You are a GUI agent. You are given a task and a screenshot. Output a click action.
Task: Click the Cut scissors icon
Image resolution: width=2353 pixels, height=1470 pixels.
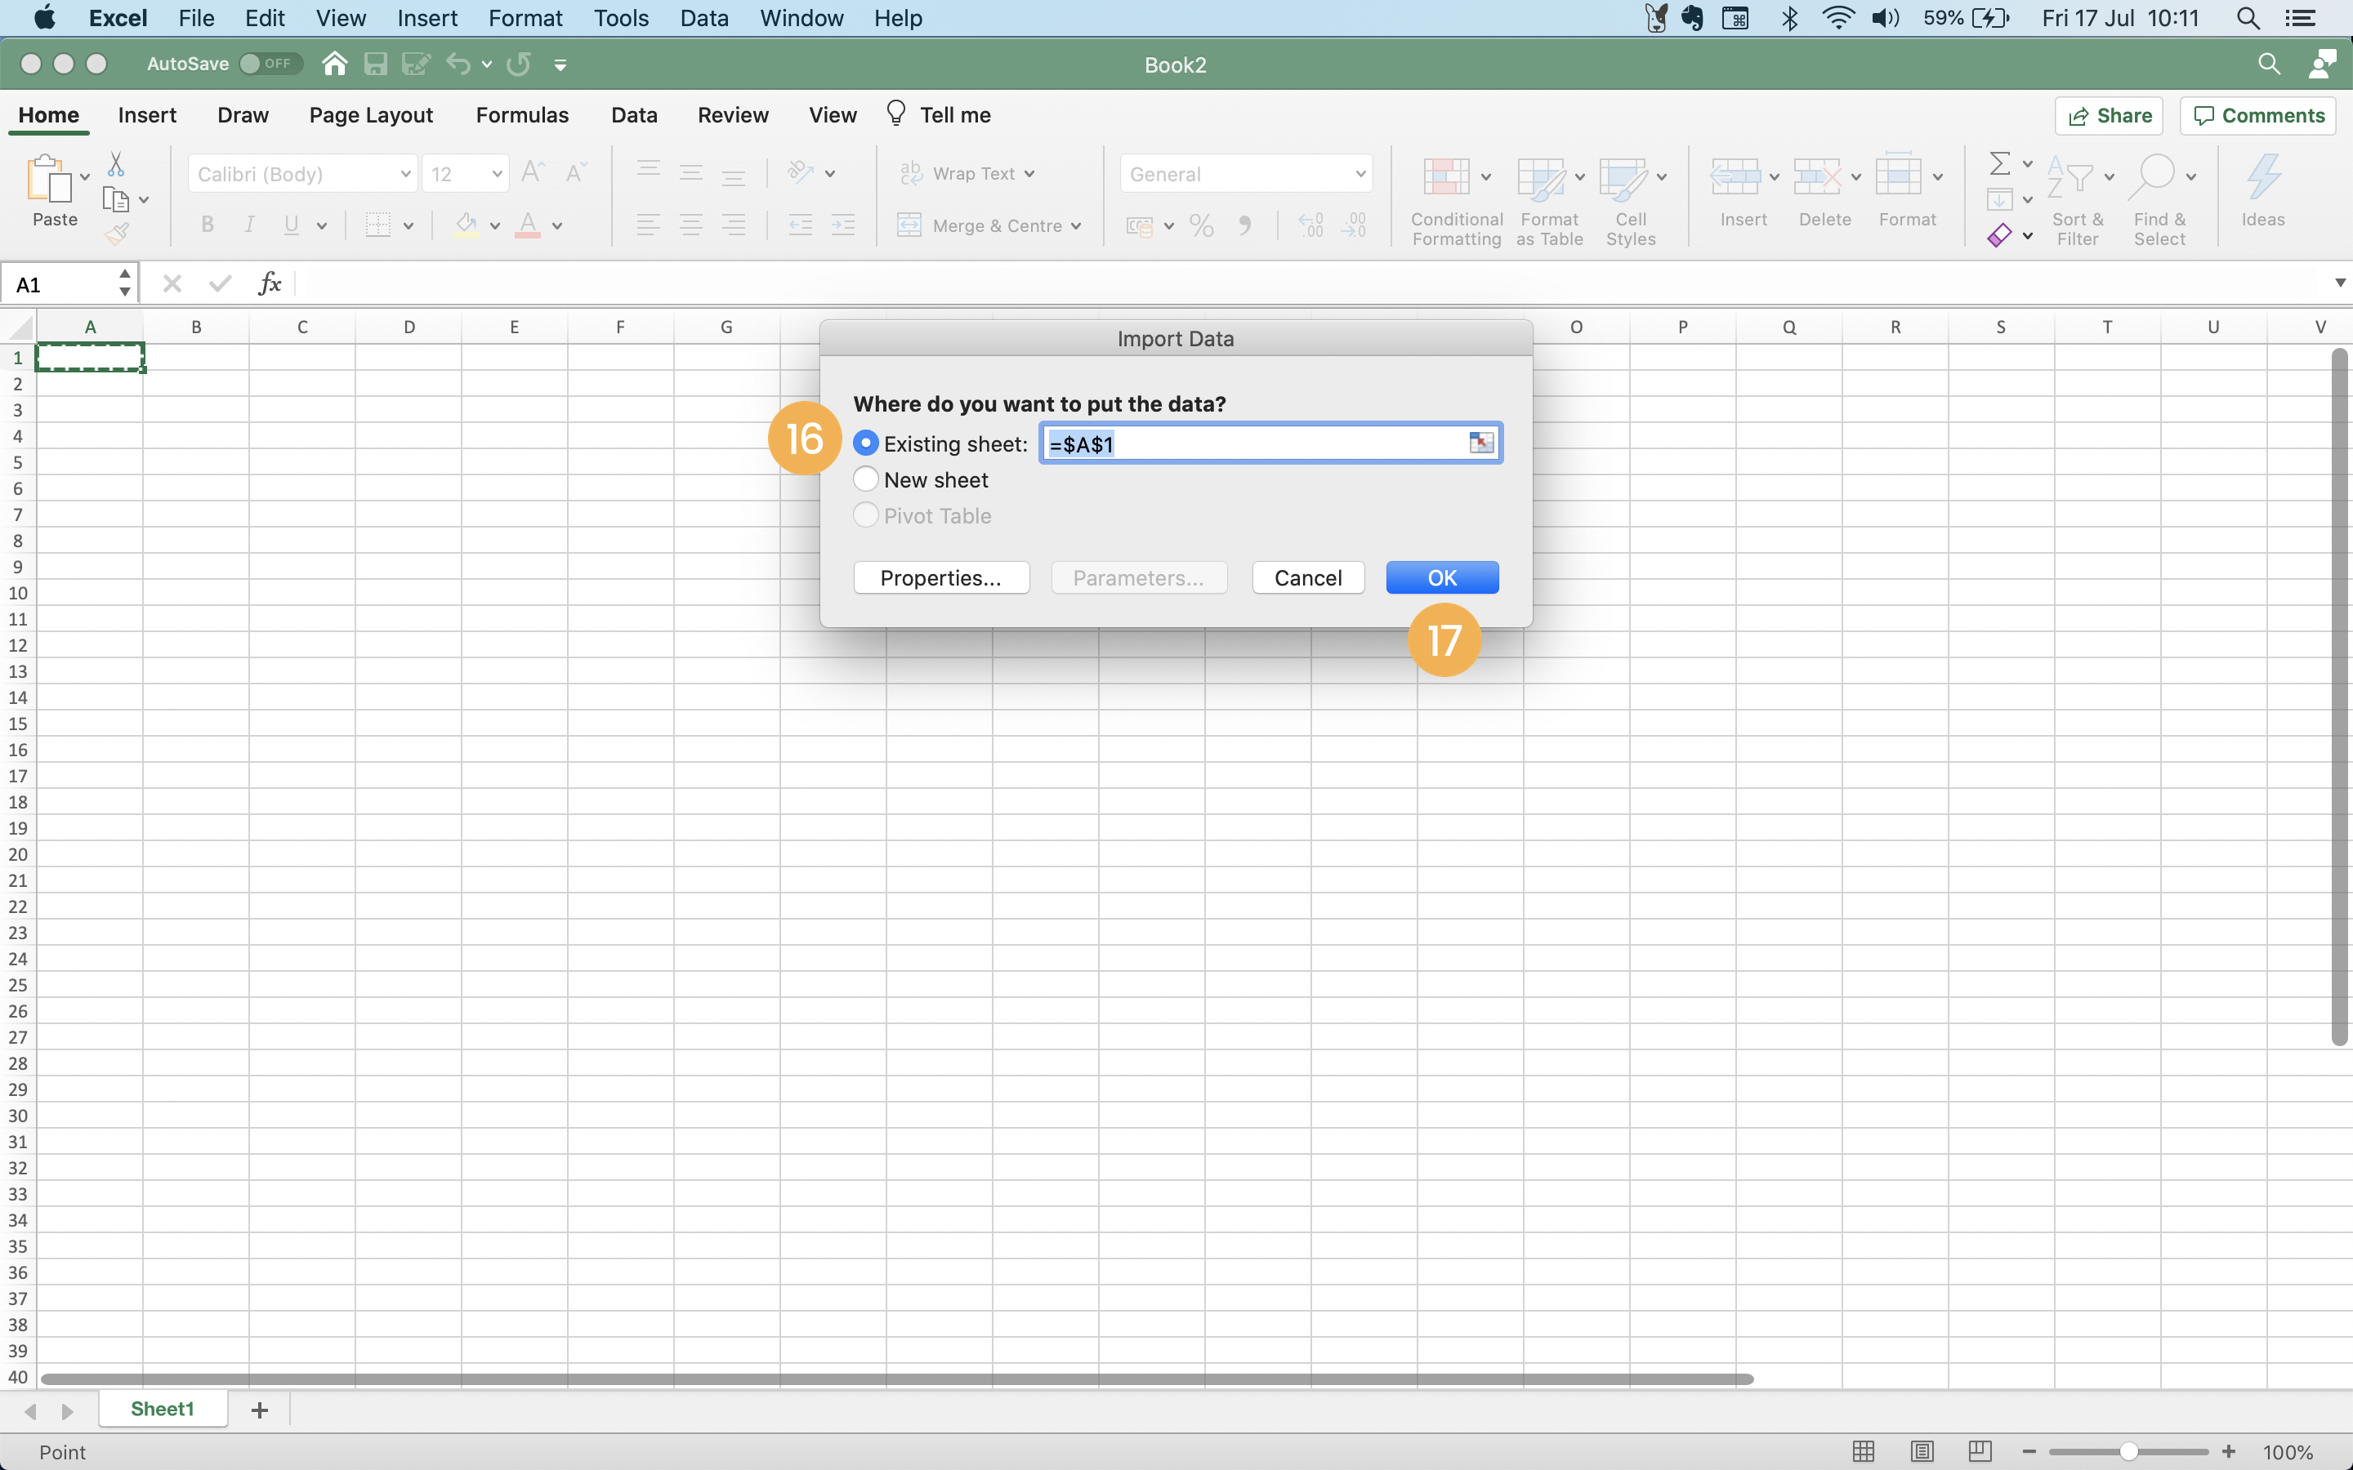click(x=116, y=163)
